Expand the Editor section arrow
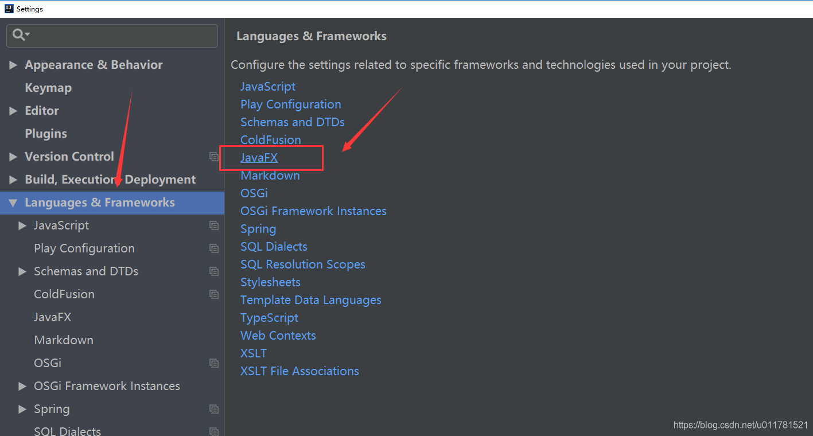 tap(13, 111)
